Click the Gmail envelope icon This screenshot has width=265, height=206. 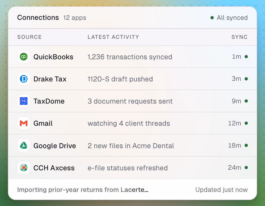(24, 123)
